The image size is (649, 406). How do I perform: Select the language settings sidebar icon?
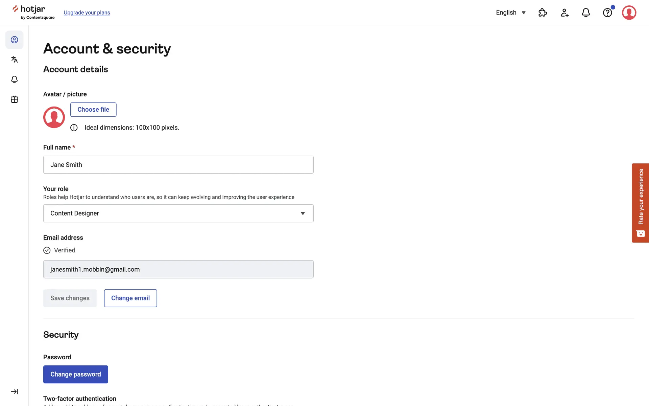tap(14, 60)
